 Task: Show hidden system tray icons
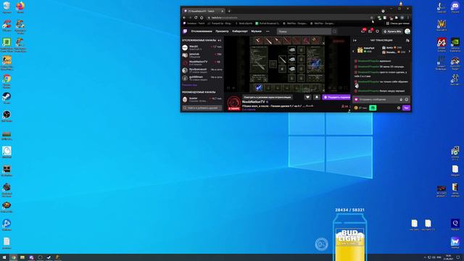[426, 257]
